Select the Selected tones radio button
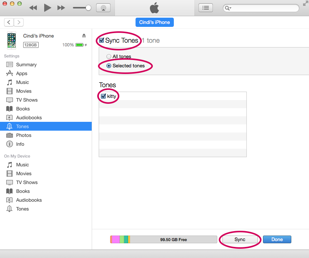309x258 pixels. (109, 66)
